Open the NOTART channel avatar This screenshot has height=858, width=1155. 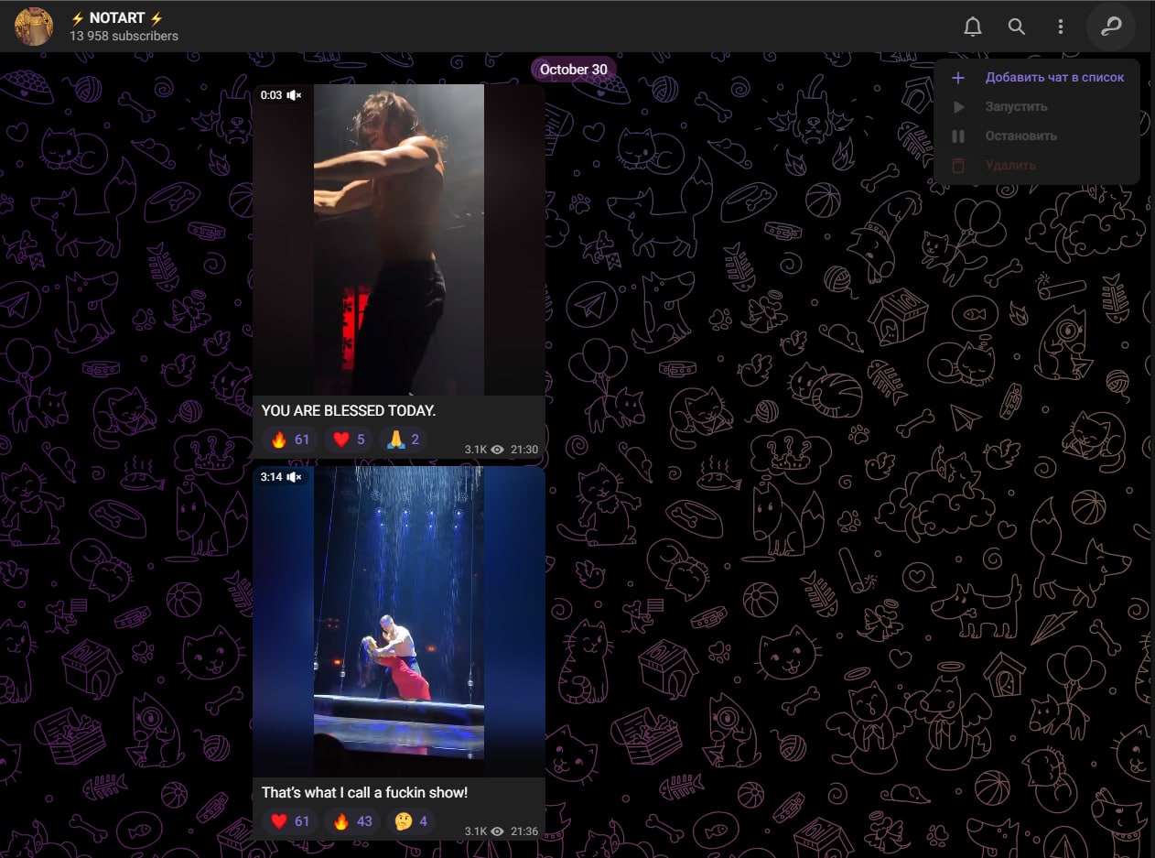35,27
